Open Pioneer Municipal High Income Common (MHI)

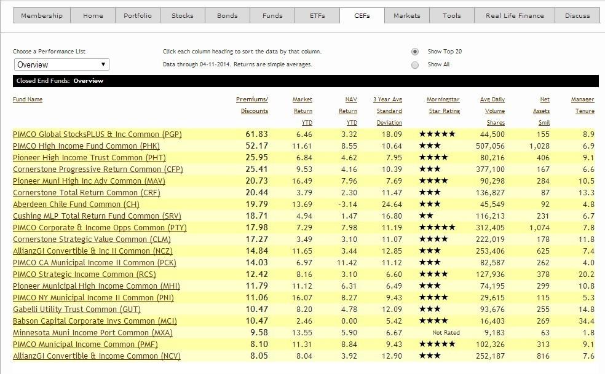tap(97, 286)
